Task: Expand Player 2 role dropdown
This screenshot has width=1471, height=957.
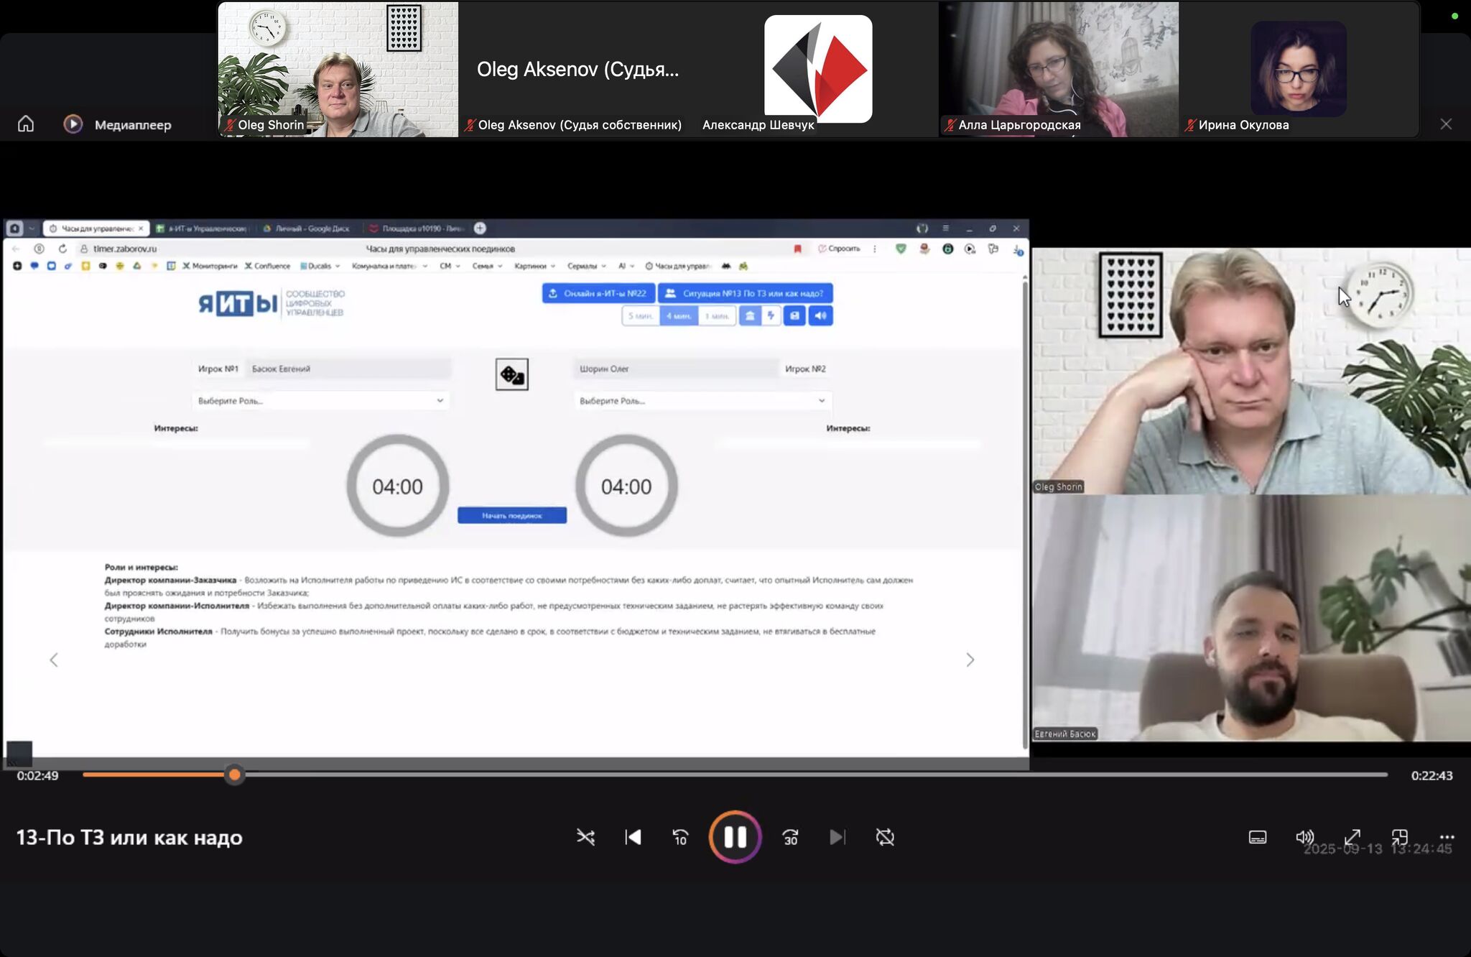Action: 702,401
